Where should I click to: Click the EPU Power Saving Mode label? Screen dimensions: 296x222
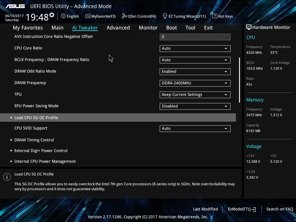tap(36, 106)
